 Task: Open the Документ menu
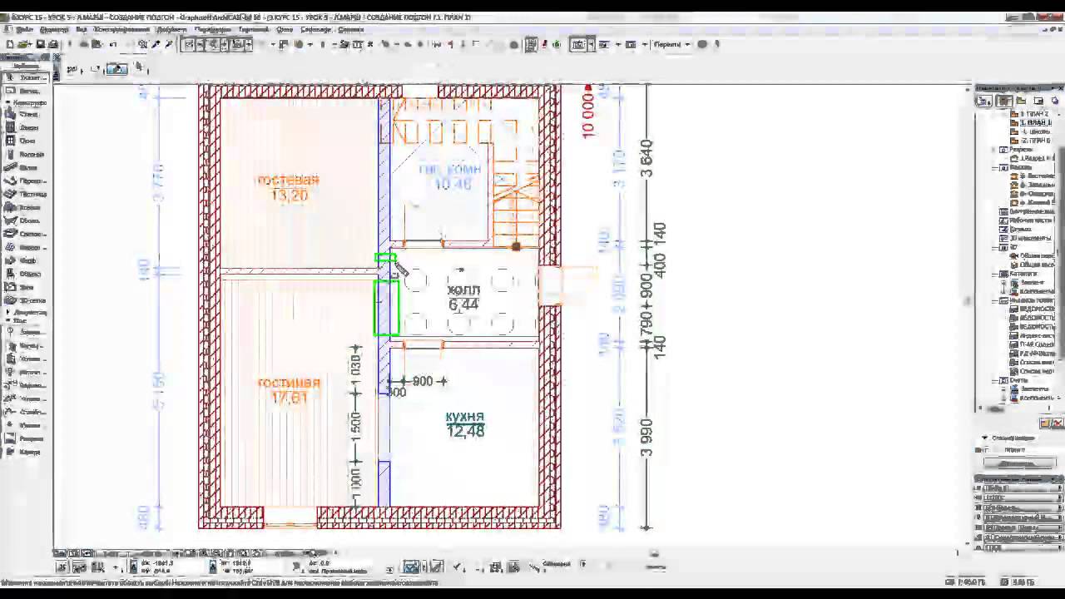[x=172, y=30]
